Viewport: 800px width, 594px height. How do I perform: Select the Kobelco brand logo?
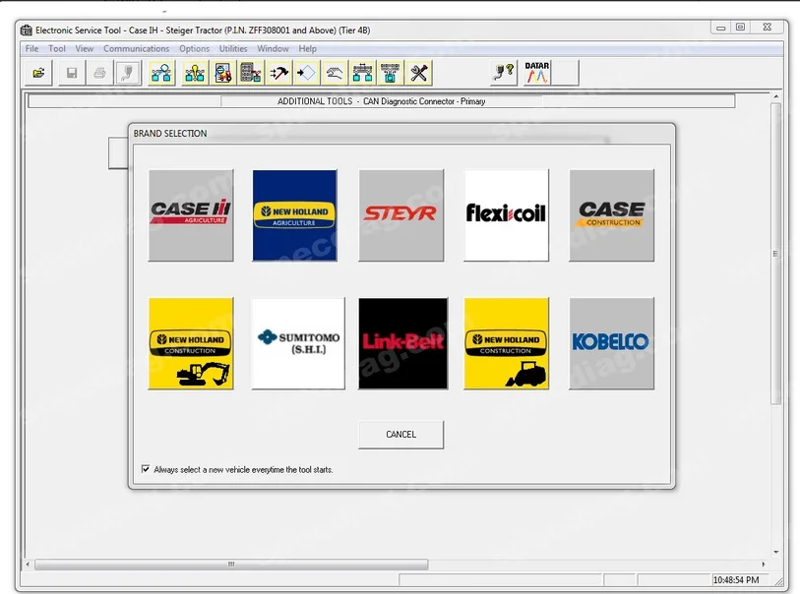click(611, 343)
